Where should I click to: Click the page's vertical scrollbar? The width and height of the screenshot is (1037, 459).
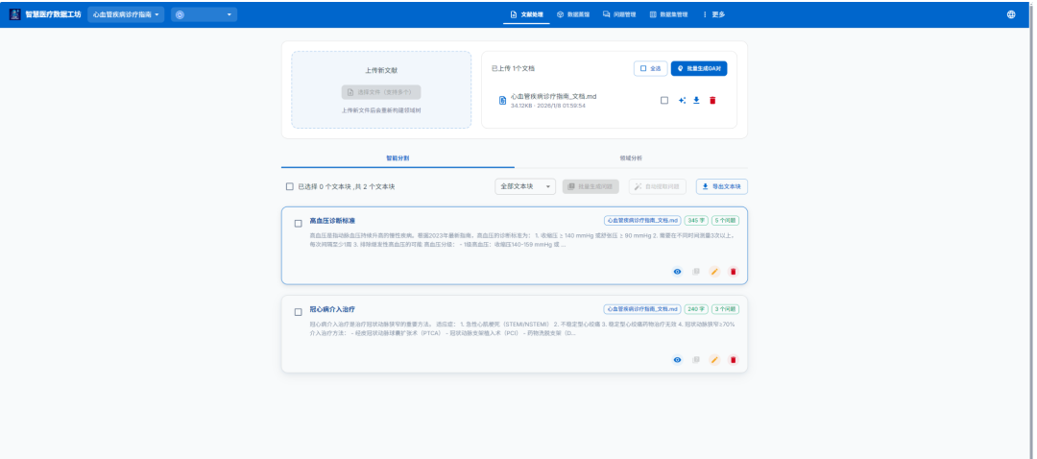pos(1033,229)
